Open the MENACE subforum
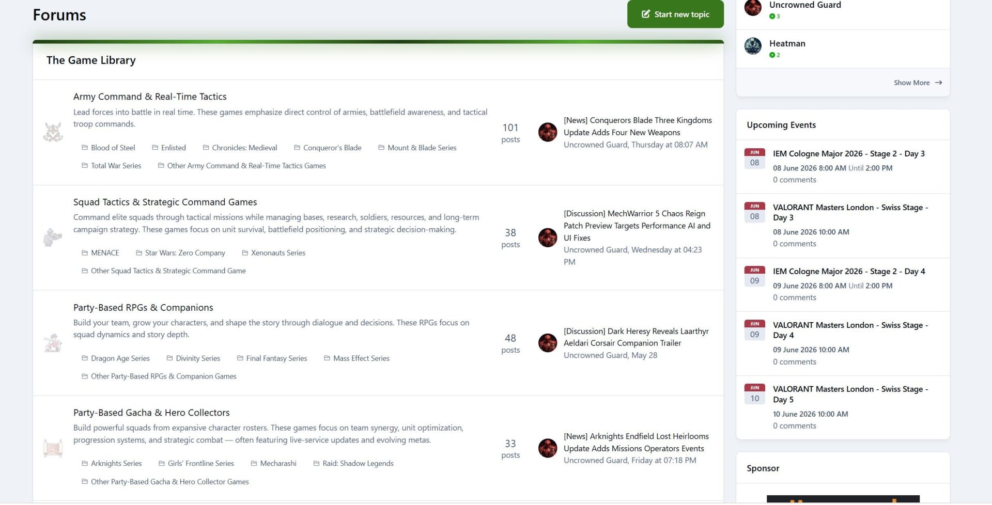Viewport: 992px width, 505px height. tap(100, 253)
